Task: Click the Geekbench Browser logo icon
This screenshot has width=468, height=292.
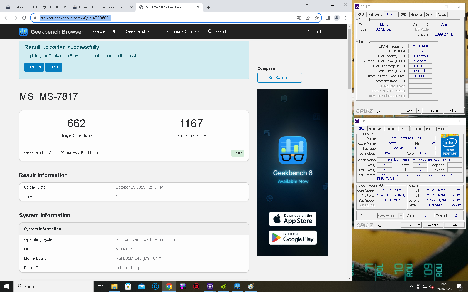Action: click(x=23, y=32)
